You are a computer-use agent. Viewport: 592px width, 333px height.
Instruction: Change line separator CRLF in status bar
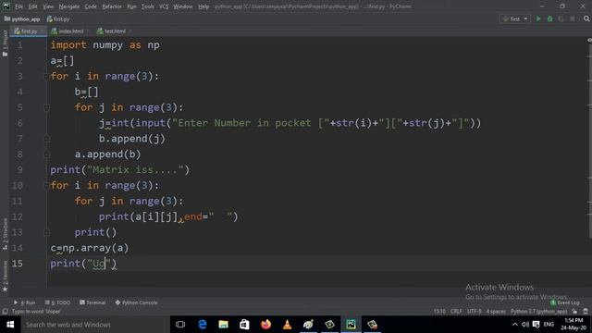tap(456, 312)
